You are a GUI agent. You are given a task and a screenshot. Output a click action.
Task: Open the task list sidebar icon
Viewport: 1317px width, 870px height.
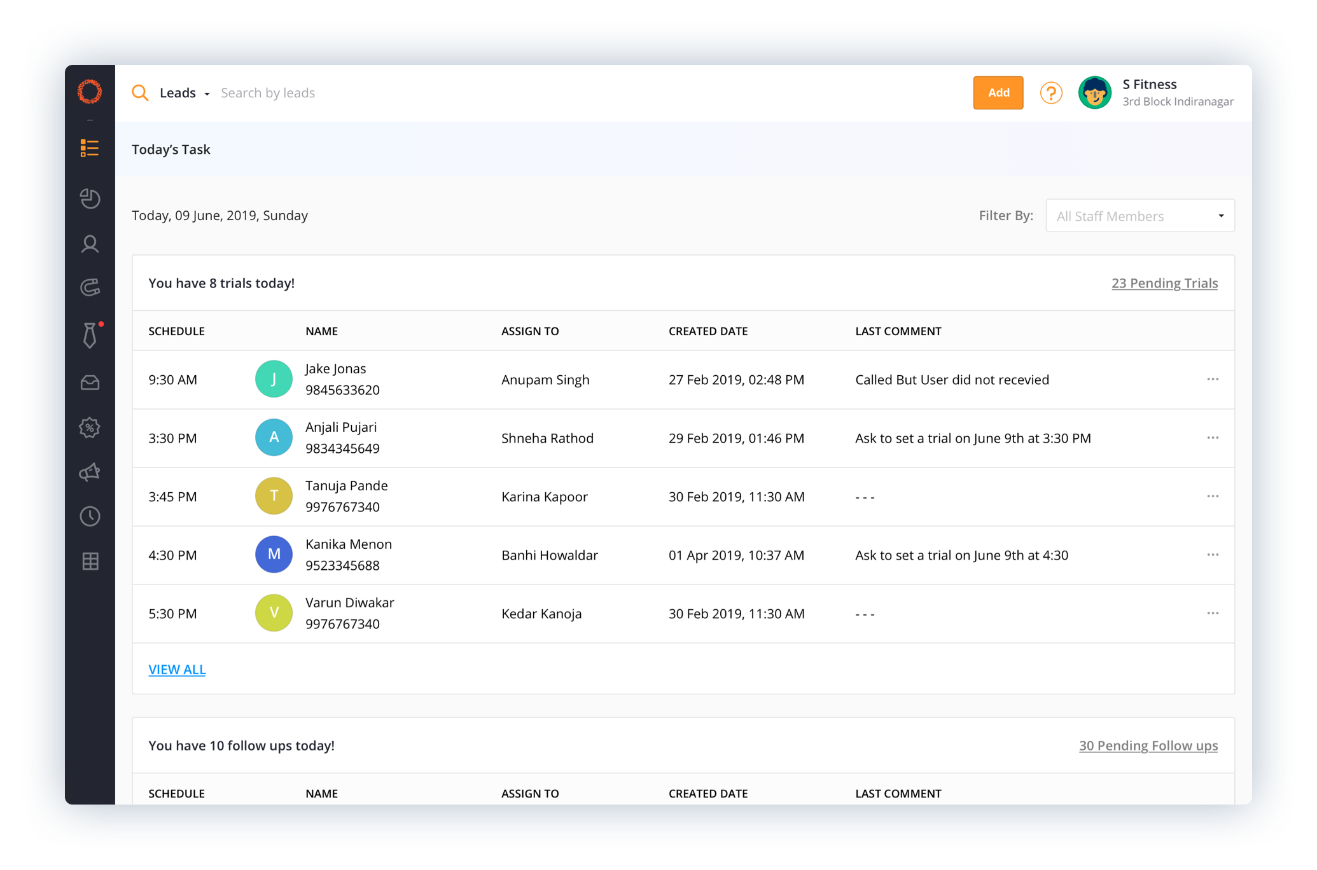[x=90, y=148]
